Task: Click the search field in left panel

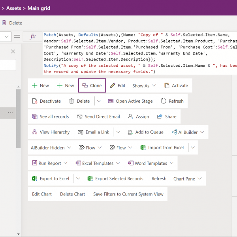Action: (x=8, y=65)
